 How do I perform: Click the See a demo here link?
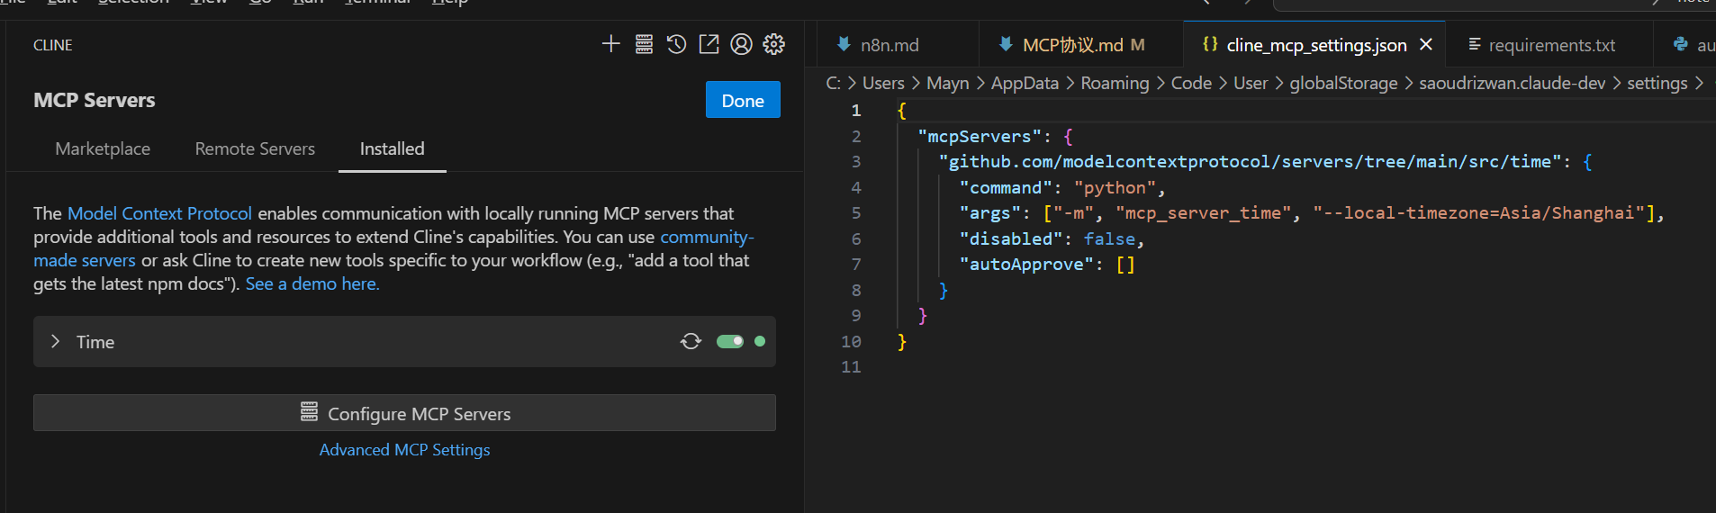312,283
